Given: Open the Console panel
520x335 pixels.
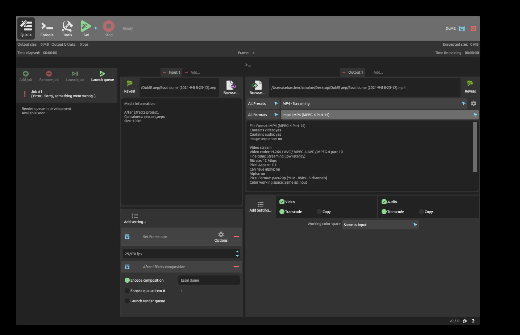Looking at the screenshot, I should [47, 28].
